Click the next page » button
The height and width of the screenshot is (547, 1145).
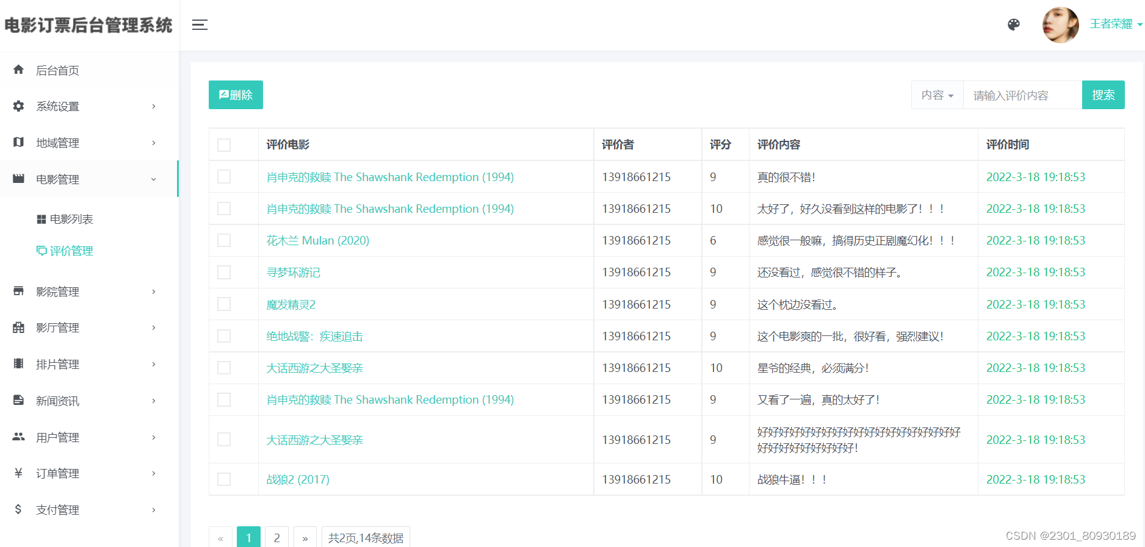click(x=305, y=538)
